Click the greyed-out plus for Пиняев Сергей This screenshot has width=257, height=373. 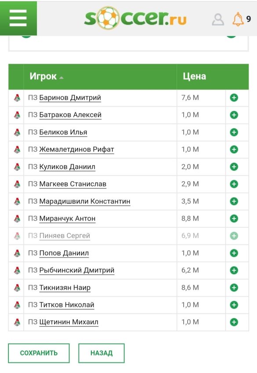(x=234, y=236)
